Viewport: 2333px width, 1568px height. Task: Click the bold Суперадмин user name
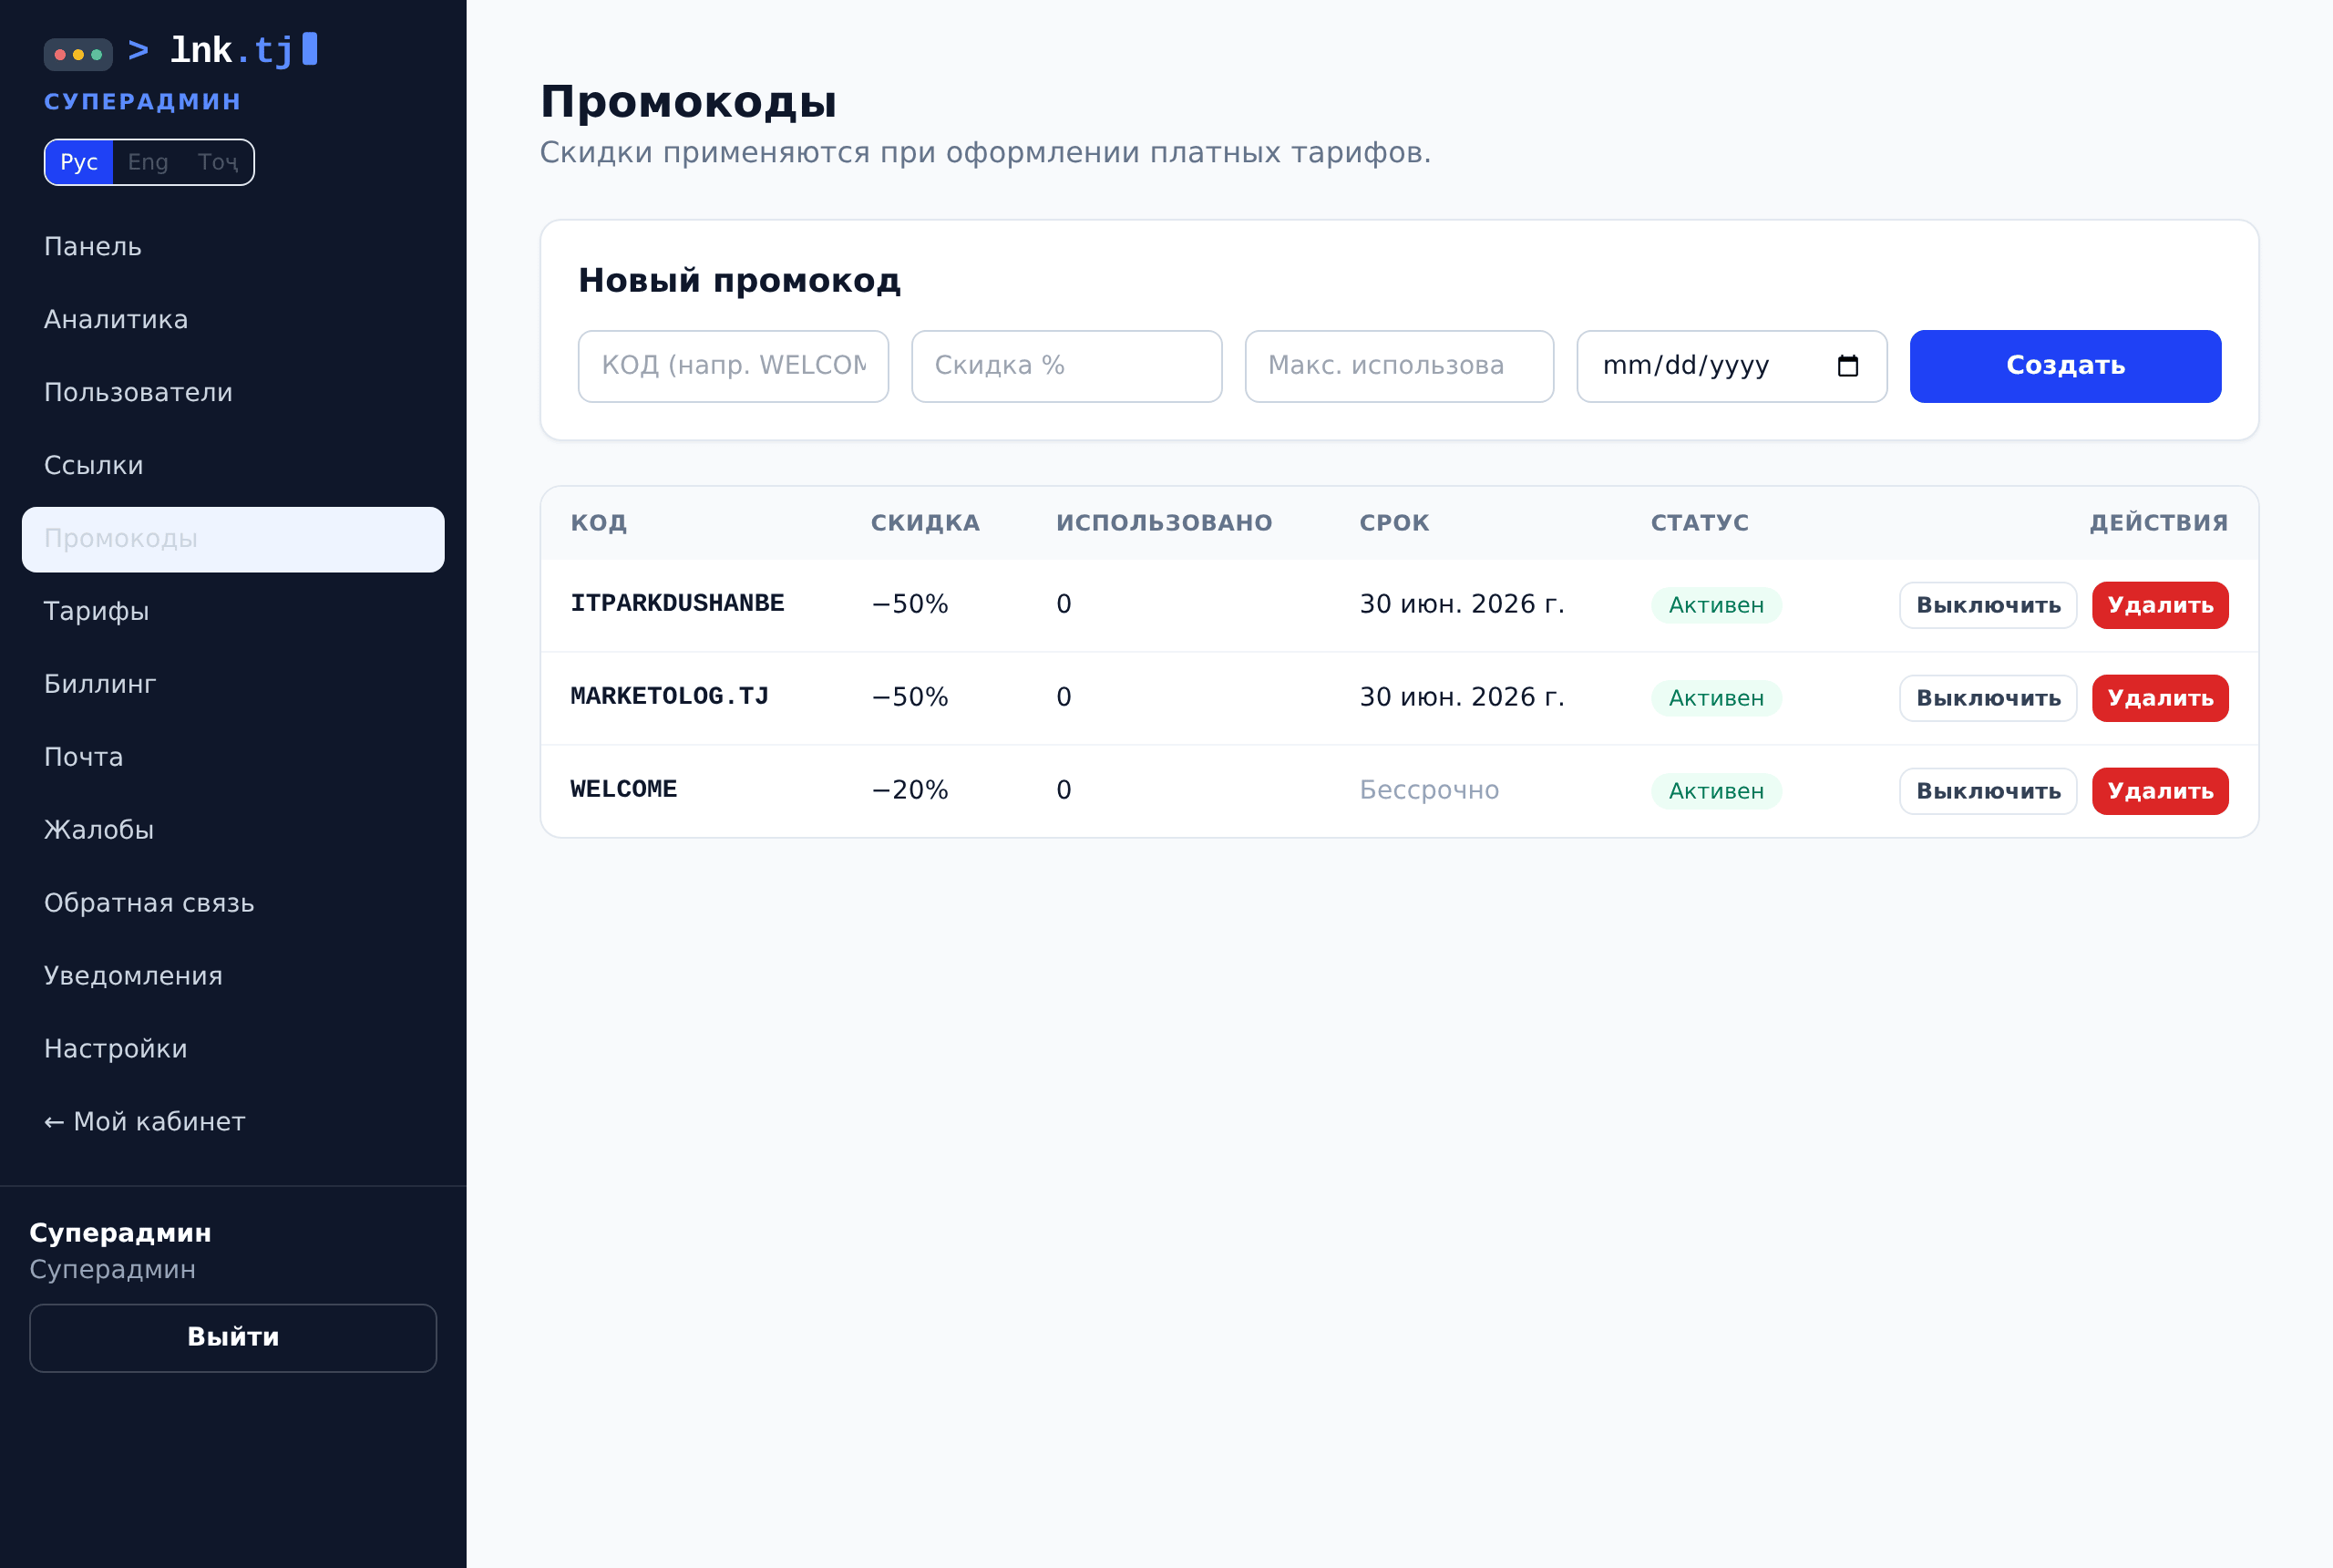120,1233
